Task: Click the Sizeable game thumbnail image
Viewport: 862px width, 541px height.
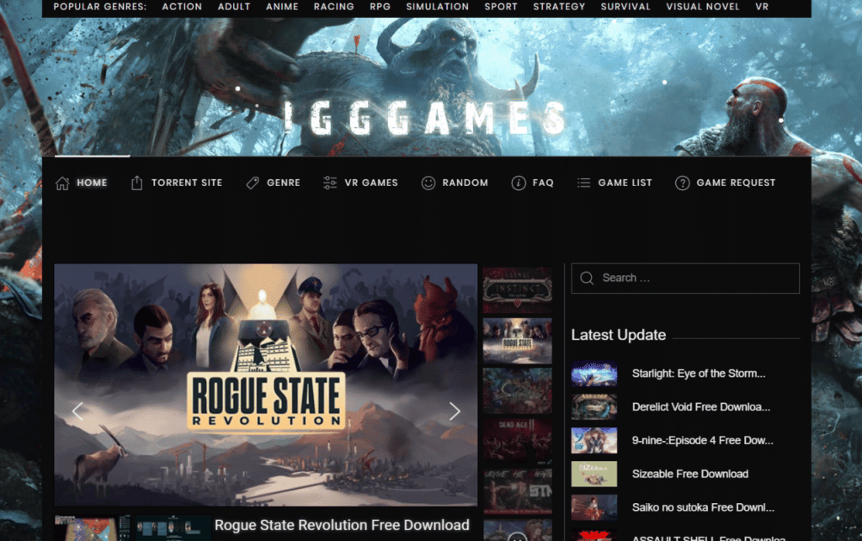Action: point(593,474)
